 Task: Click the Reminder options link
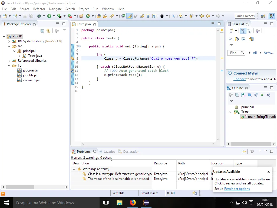click(237, 189)
